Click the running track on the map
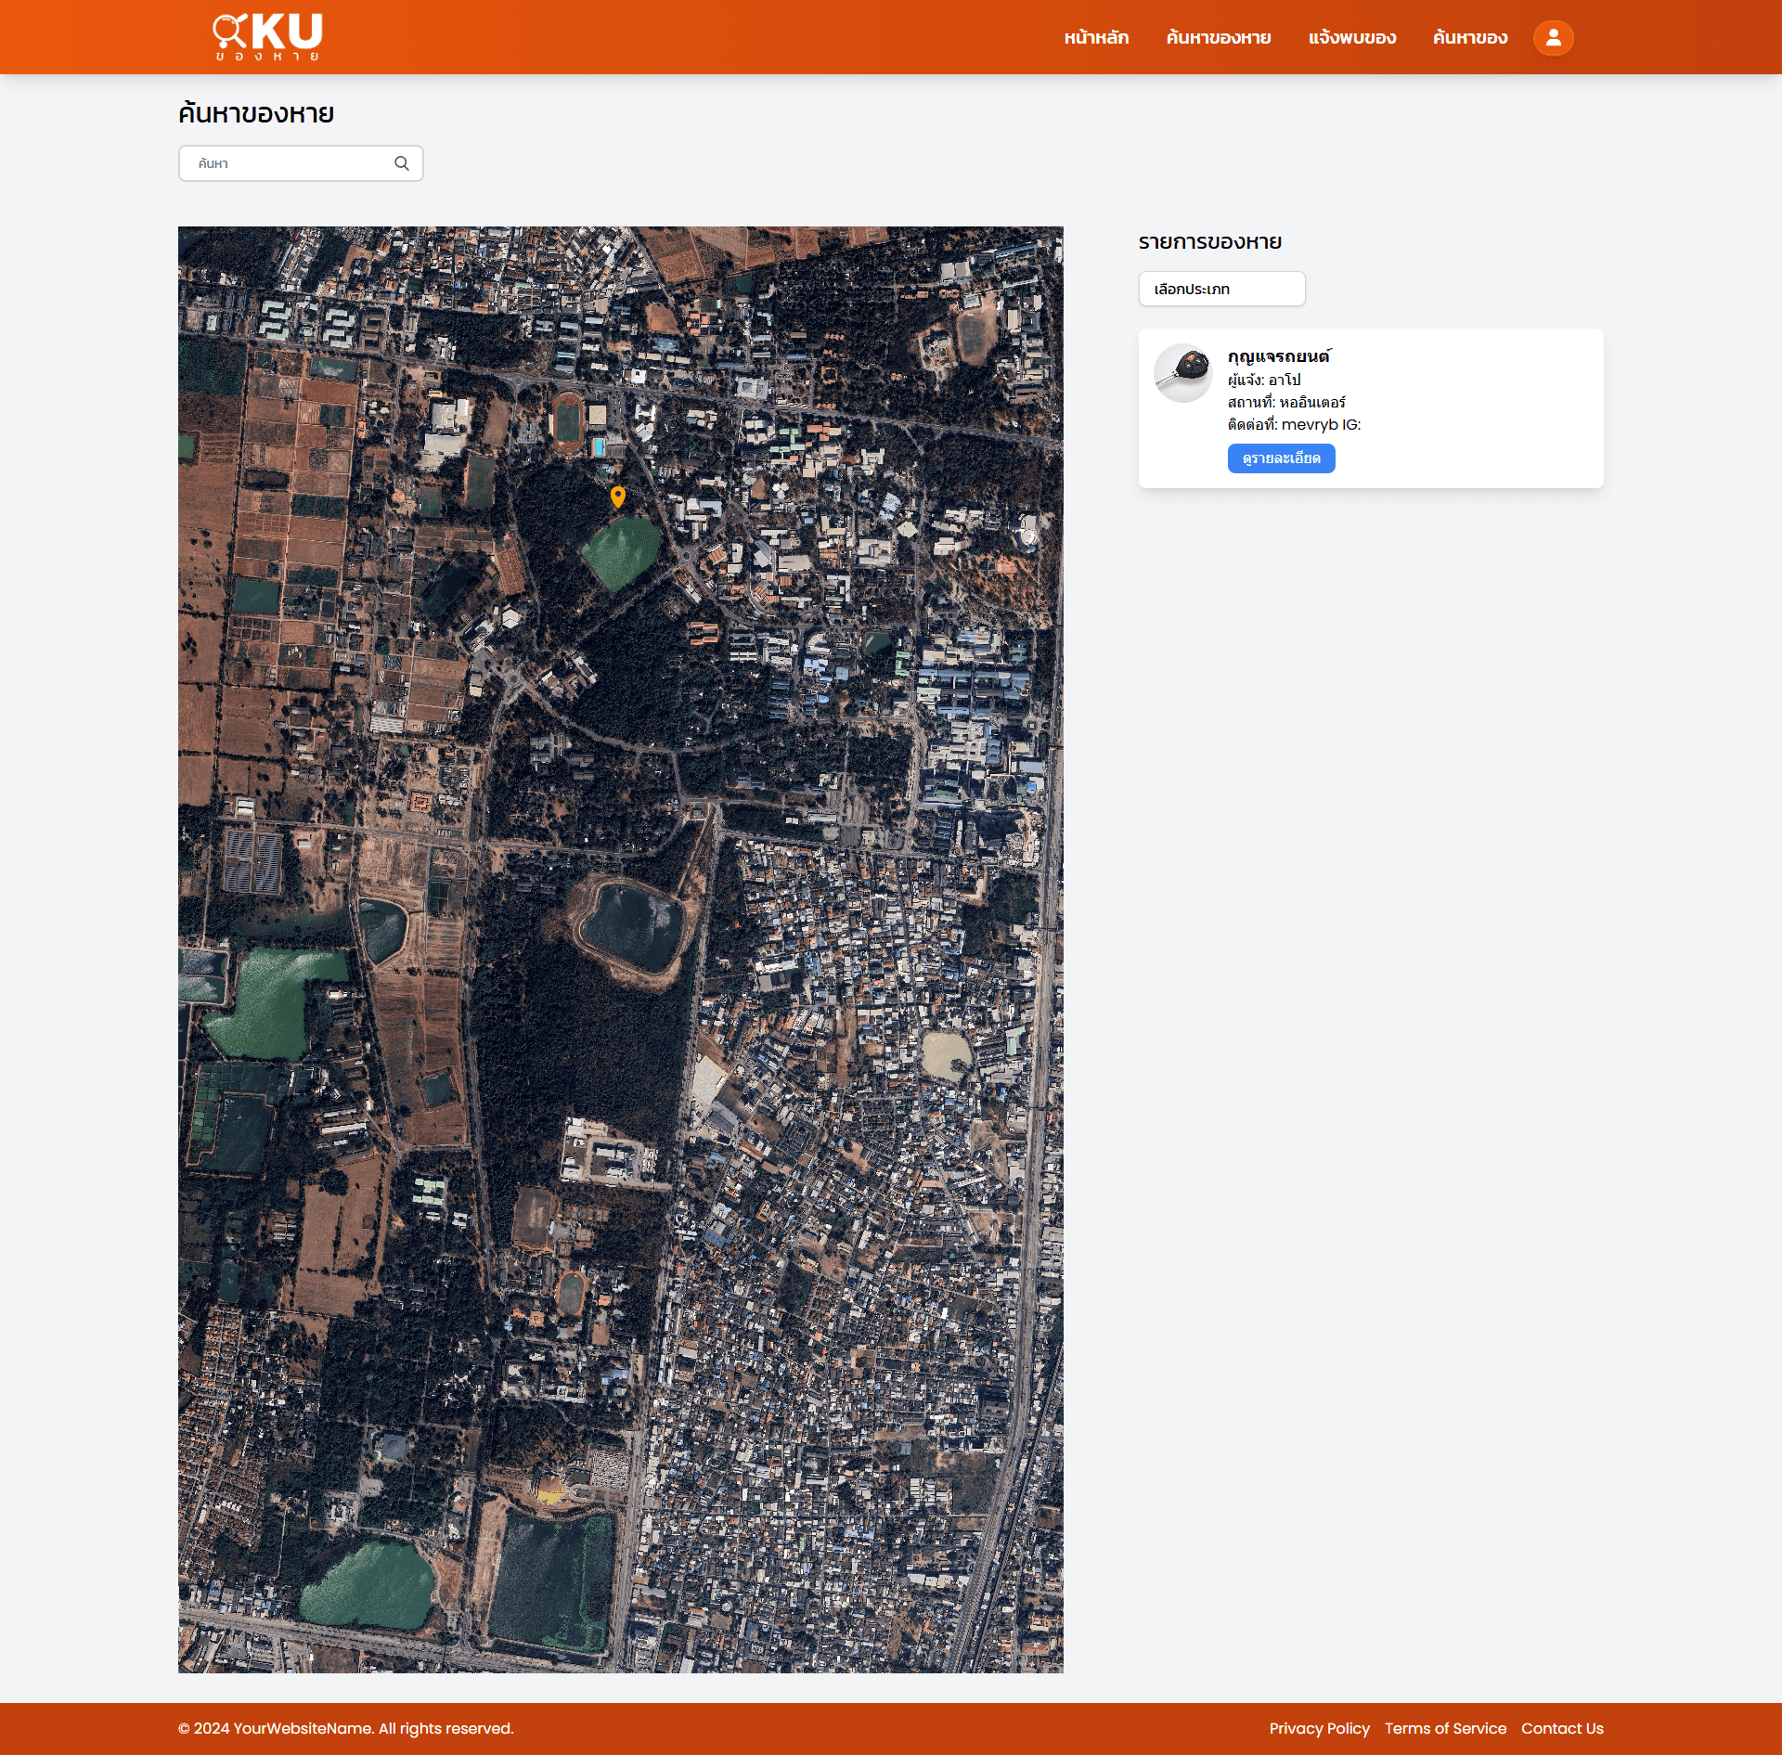This screenshot has width=1782, height=1755. [567, 422]
